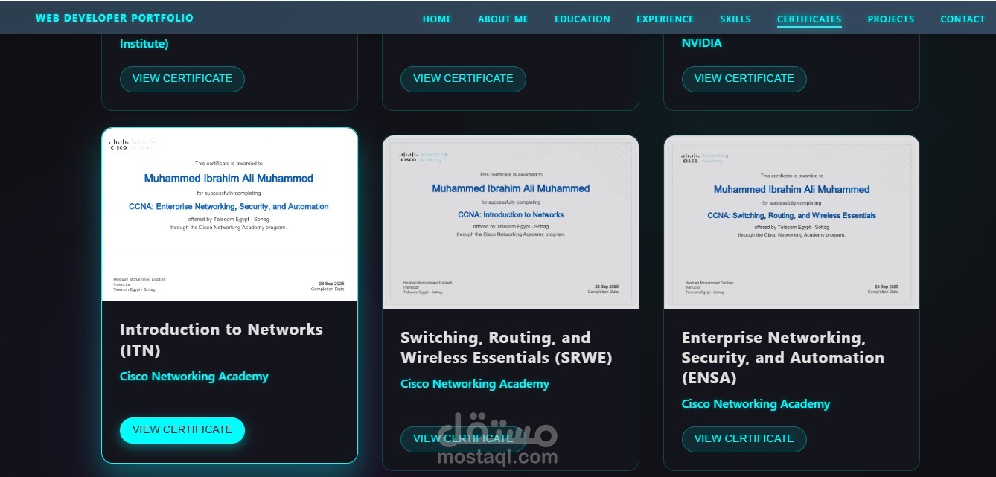Open the Projects nav link
996x477 pixels.
(x=890, y=19)
